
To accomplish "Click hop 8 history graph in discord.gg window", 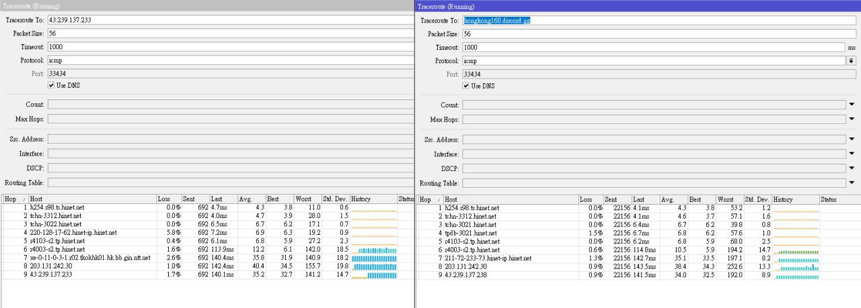I will pyautogui.click(x=795, y=267).
